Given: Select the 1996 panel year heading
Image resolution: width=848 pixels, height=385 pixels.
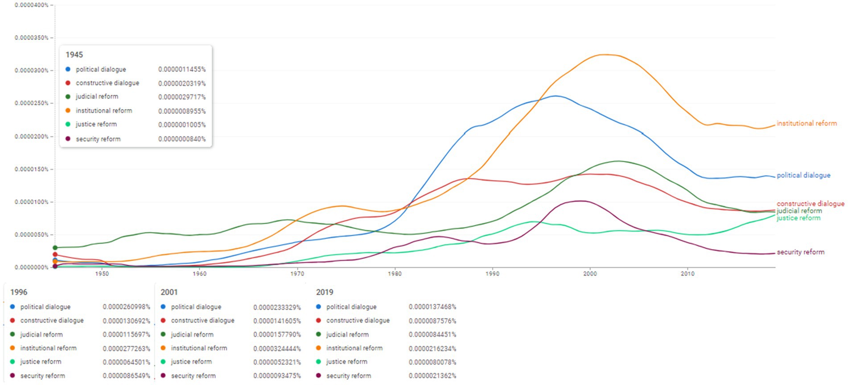Looking at the screenshot, I should tap(19, 292).
